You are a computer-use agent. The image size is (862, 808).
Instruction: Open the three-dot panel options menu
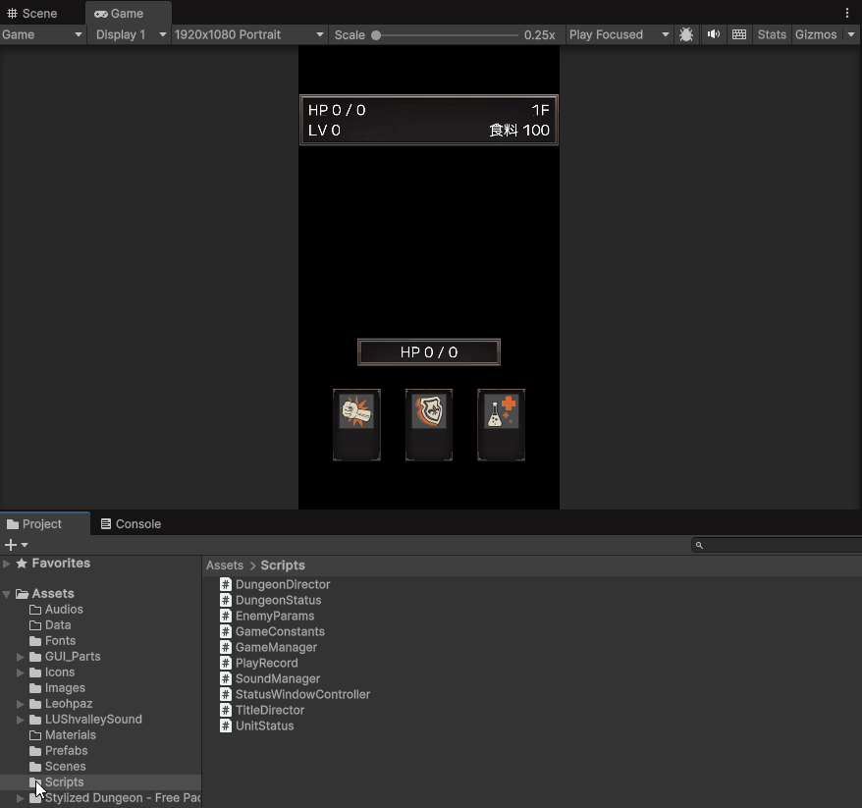coord(847,13)
